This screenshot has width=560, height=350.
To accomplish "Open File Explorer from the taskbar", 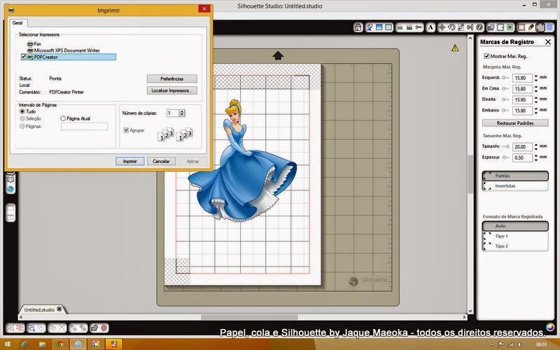I will click(42, 344).
